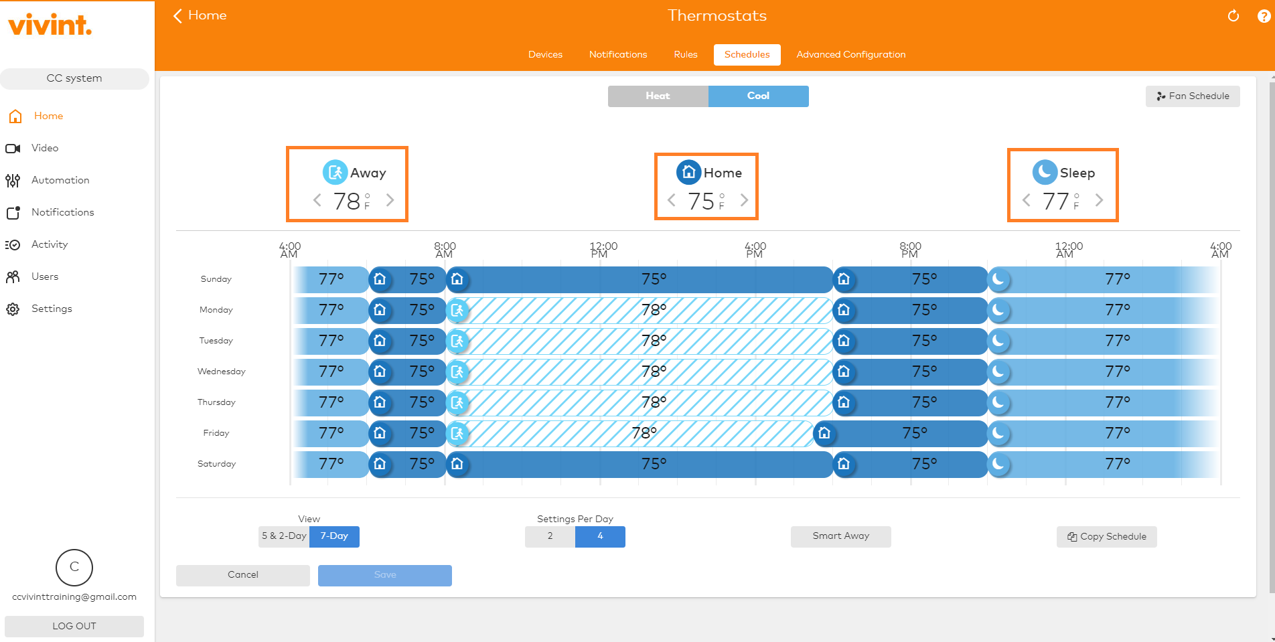Increase Sleep temperature with right chevron
Screen dimensions: 1275x642
click(x=1099, y=200)
